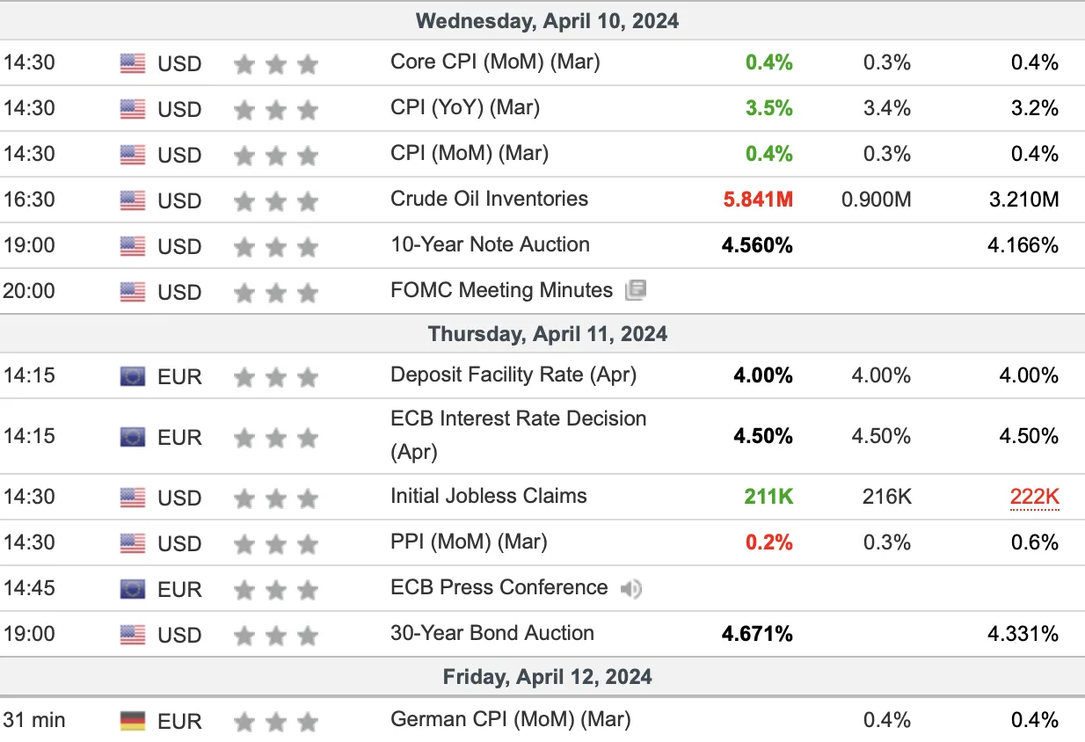Open the Crude Oil Inventories event
This screenshot has height=742, width=1085.
[x=490, y=199]
